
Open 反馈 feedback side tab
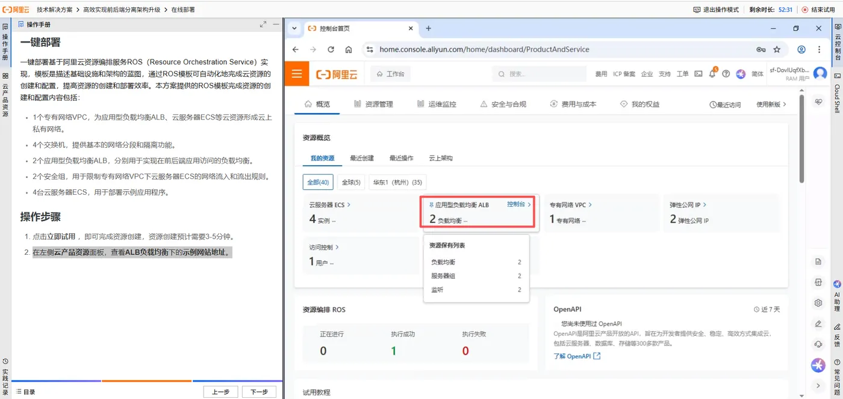point(837,336)
